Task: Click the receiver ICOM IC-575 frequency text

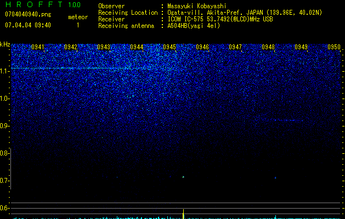Action: pyautogui.click(x=220, y=19)
